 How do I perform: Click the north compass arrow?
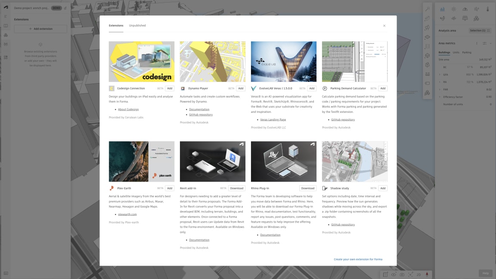(427, 274)
